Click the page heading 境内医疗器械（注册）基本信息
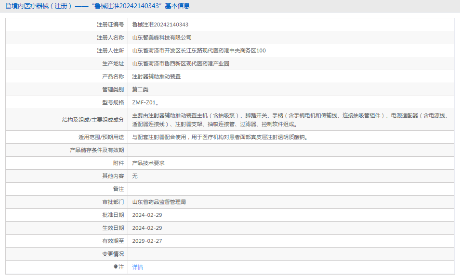 [101, 6]
